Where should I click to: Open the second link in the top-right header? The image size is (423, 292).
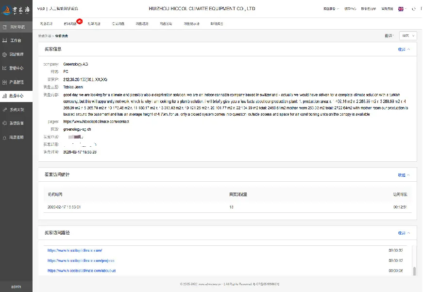coord(350,9)
